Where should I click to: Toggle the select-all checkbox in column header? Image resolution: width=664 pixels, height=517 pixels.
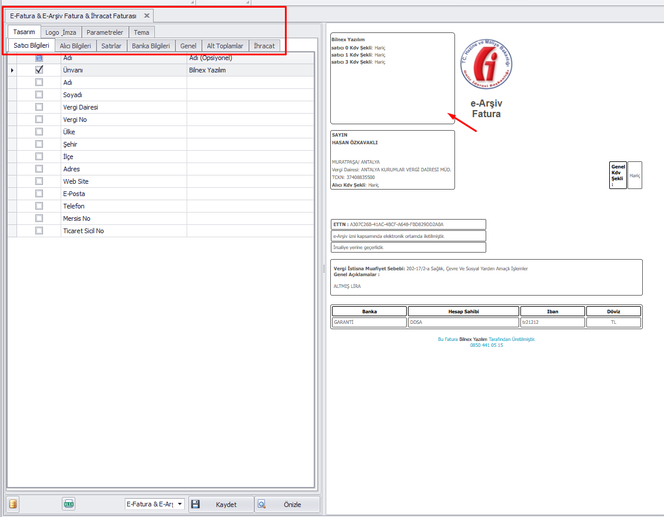pyautogui.click(x=39, y=58)
